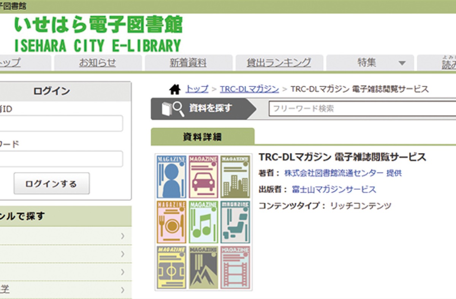The height and width of the screenshot is (299, 456).
Task: Click the book and magnifier search icon
Action: (173, 109)
